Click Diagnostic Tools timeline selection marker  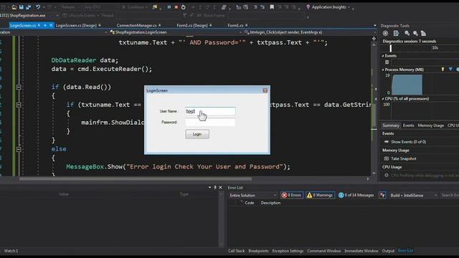point(390,48)
